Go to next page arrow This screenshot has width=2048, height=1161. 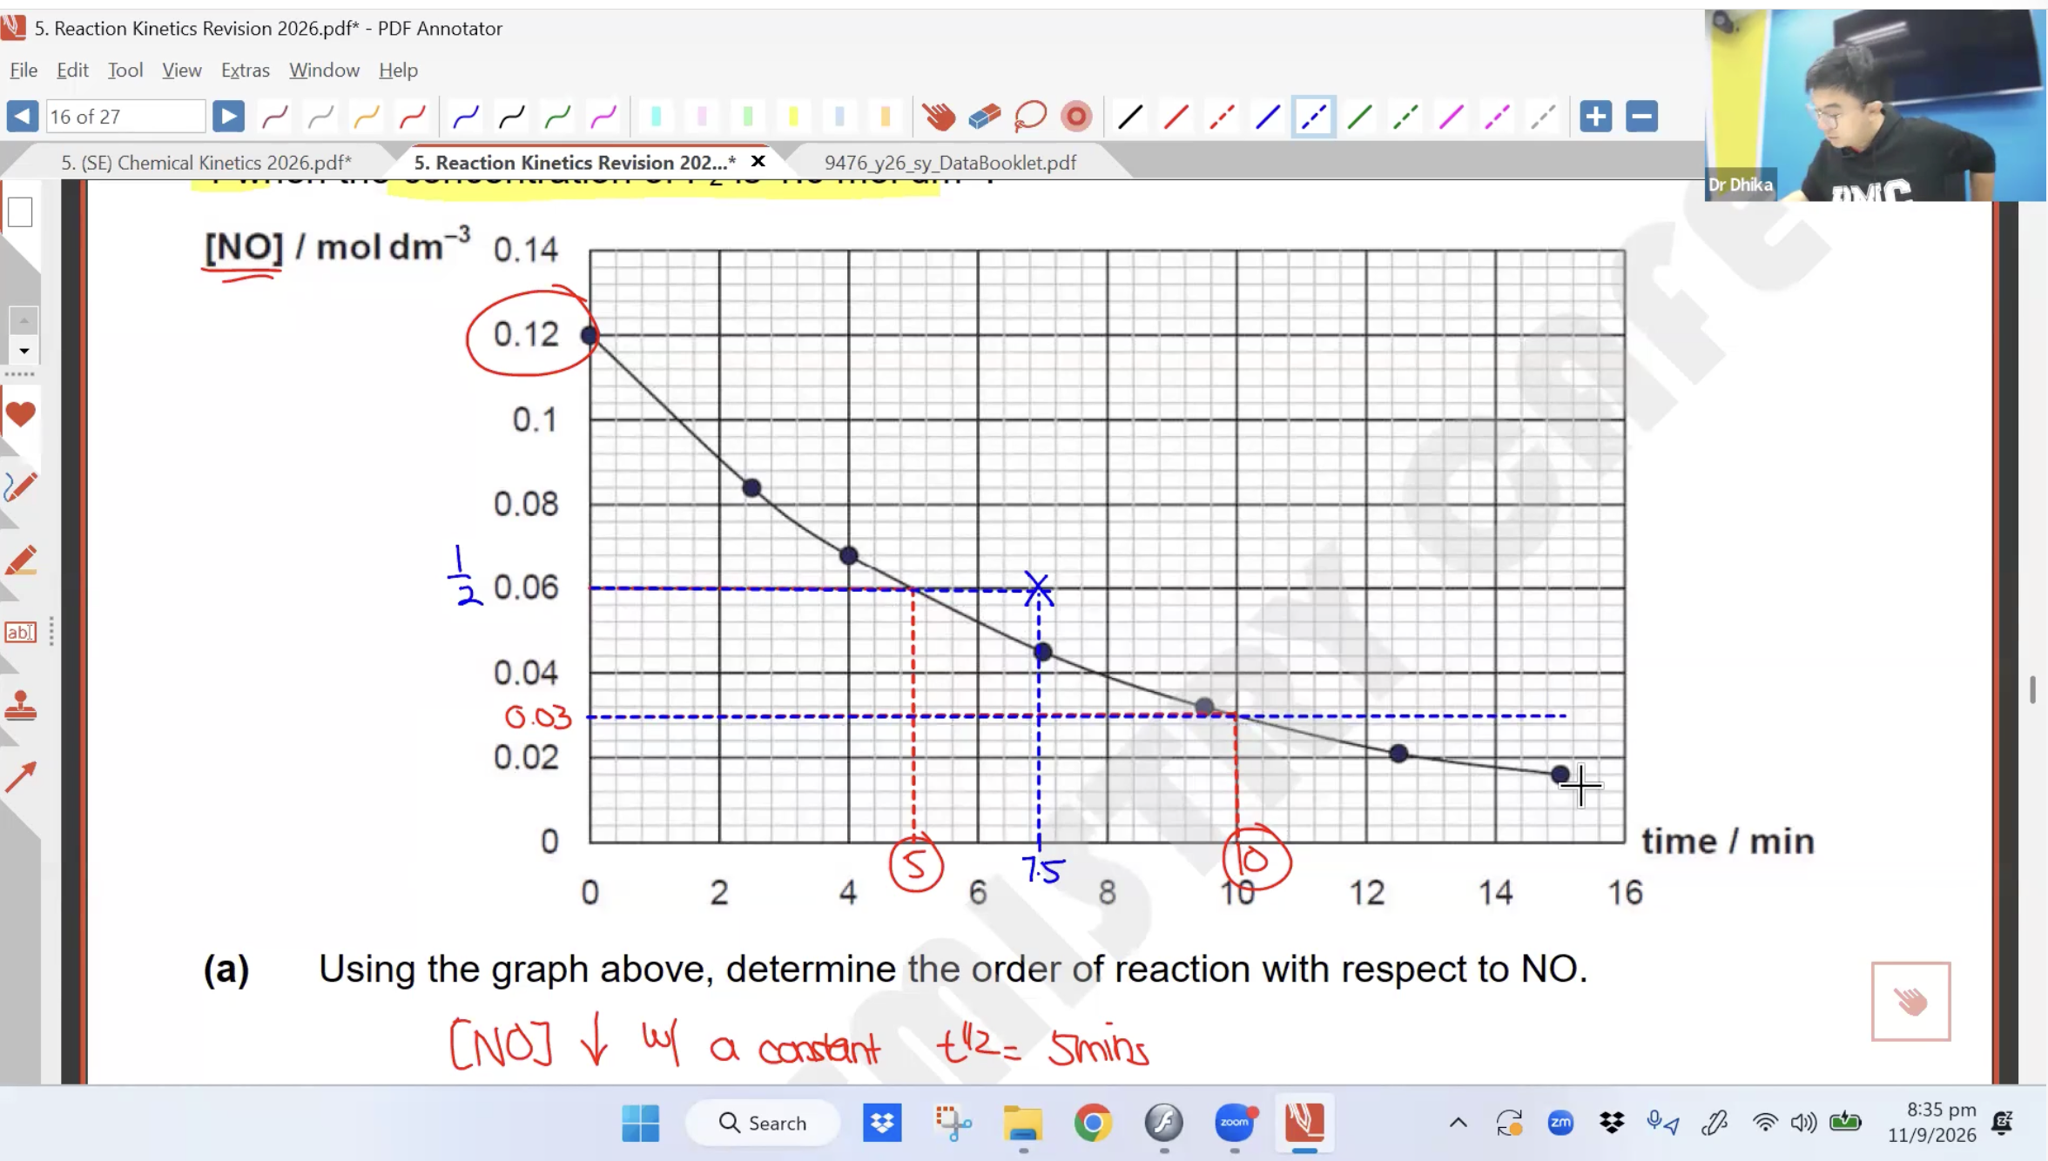pyautogui.click(x=228, y=117)
